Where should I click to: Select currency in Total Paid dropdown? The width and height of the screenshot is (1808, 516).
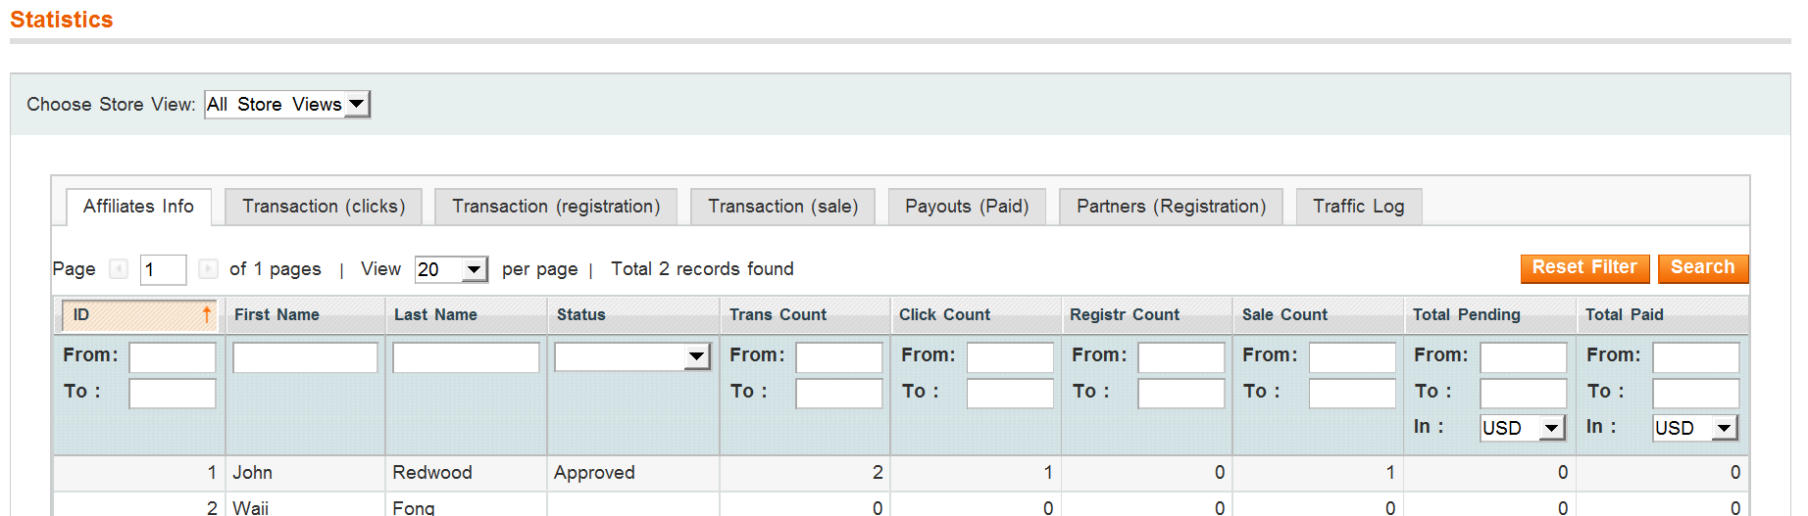tap(1694, 428)
